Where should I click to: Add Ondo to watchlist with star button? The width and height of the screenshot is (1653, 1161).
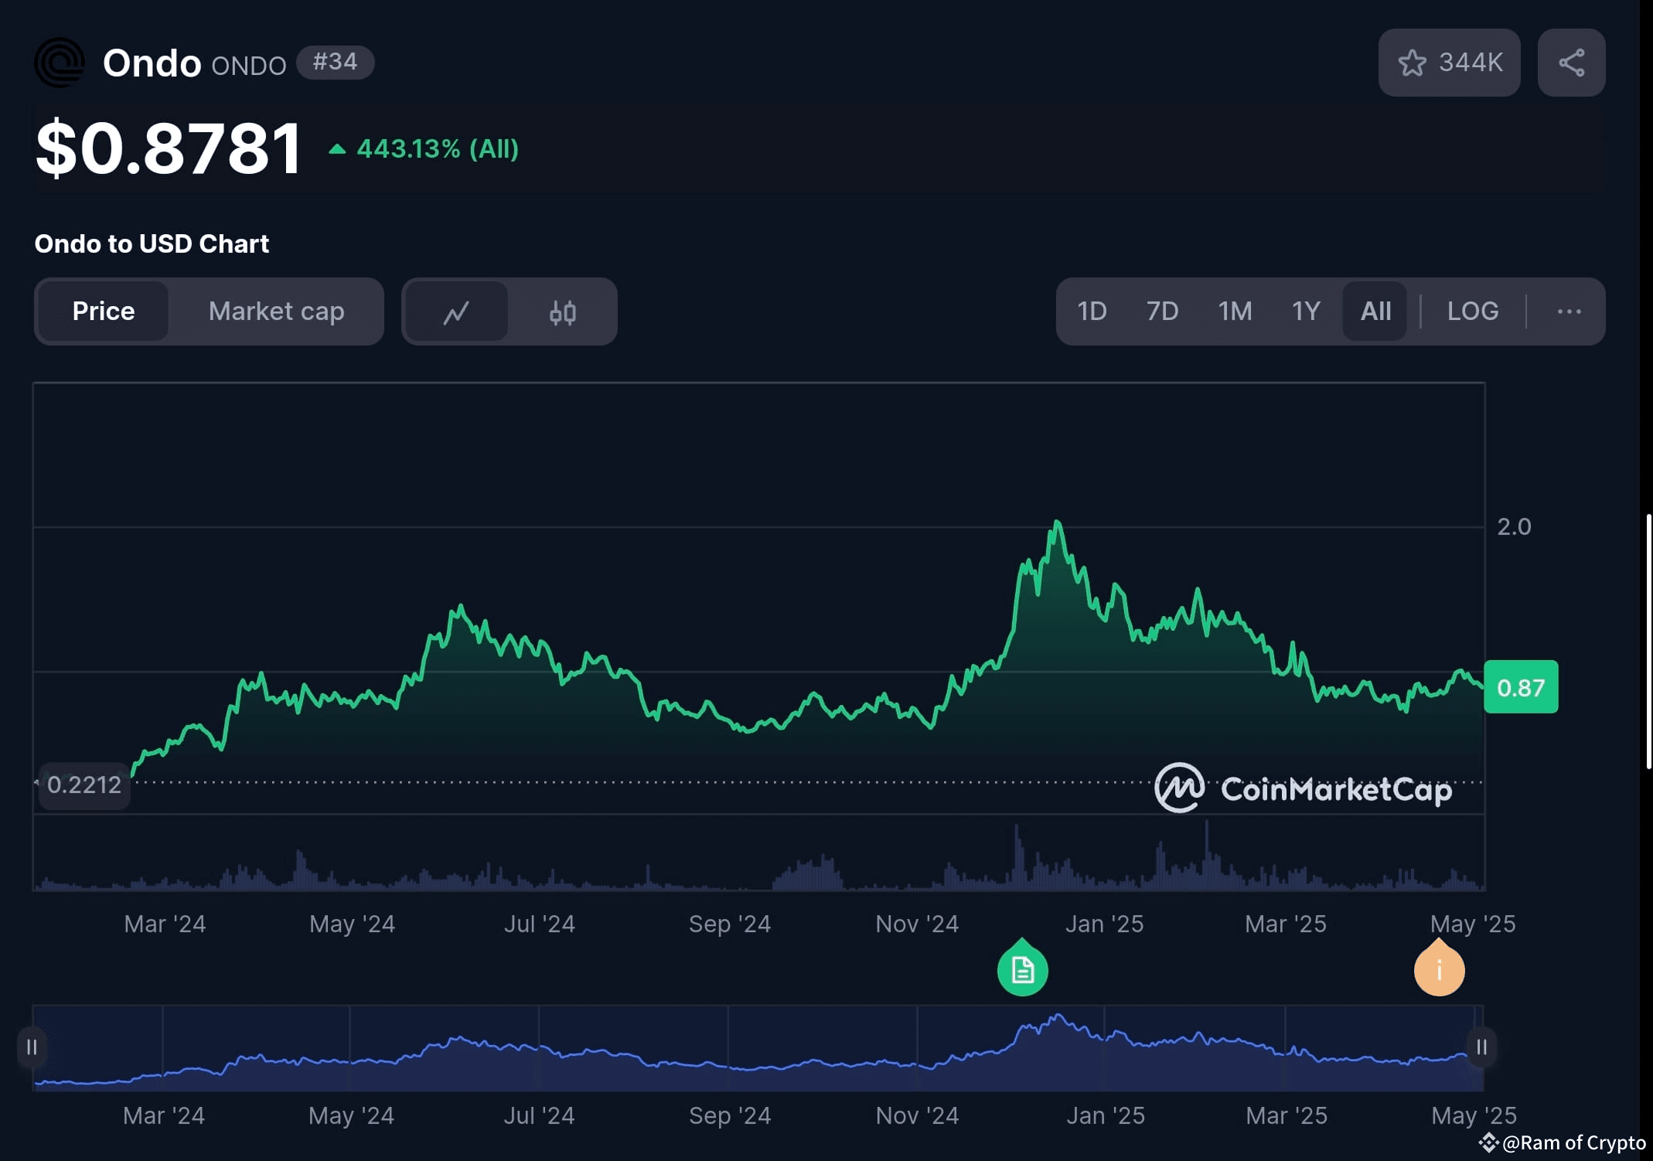tap(1449, 63)
